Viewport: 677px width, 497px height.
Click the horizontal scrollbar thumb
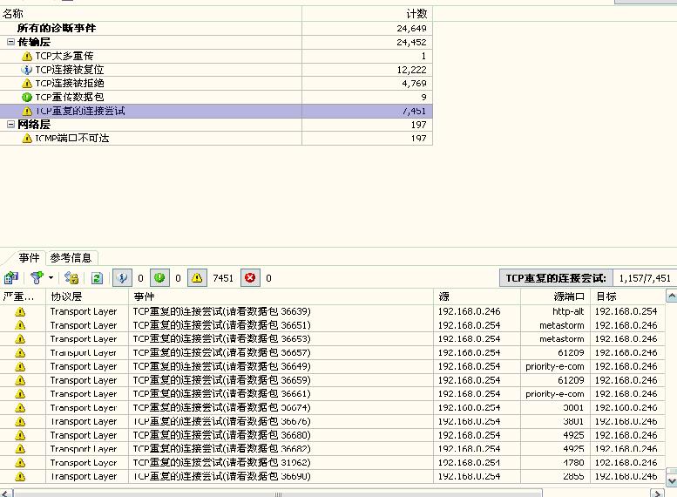click(278, 494)
